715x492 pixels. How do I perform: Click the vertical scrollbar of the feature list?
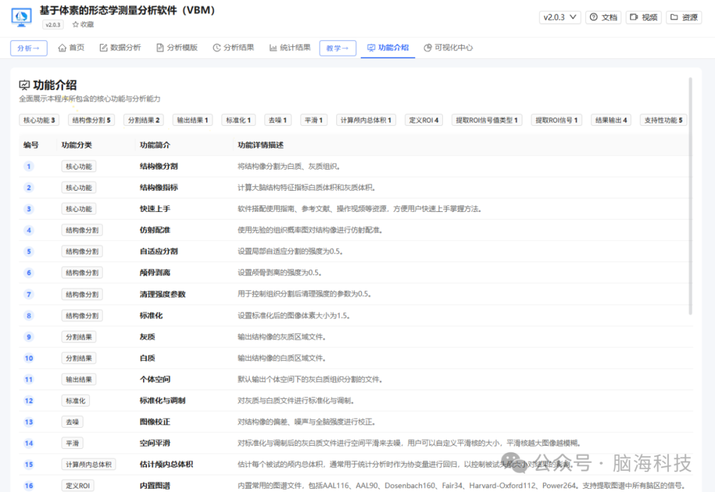coord(691,196)
